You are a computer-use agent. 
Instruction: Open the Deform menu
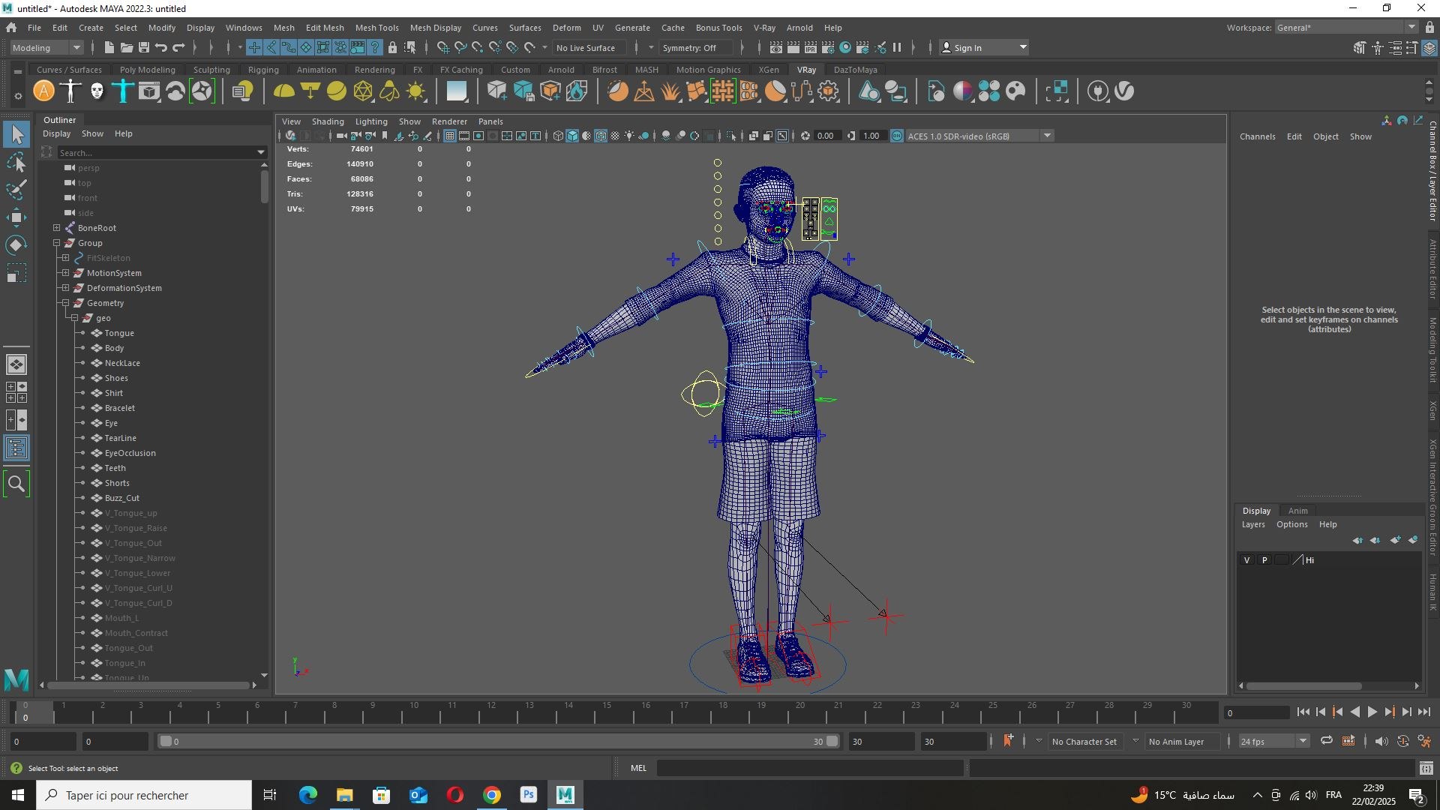click(x=566, y=28)
